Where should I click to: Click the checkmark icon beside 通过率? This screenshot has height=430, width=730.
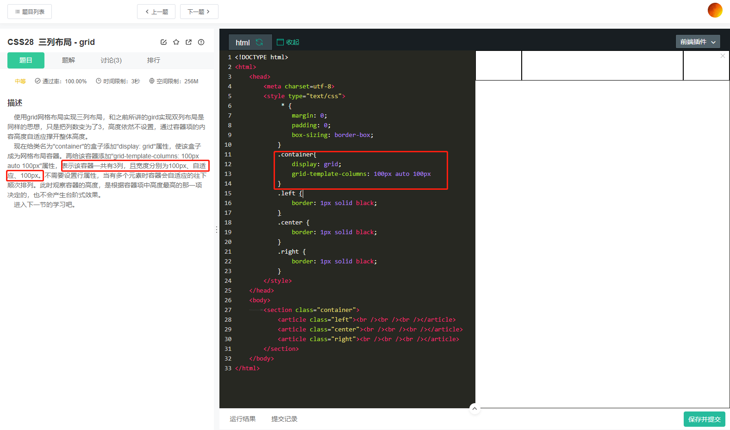37,81
